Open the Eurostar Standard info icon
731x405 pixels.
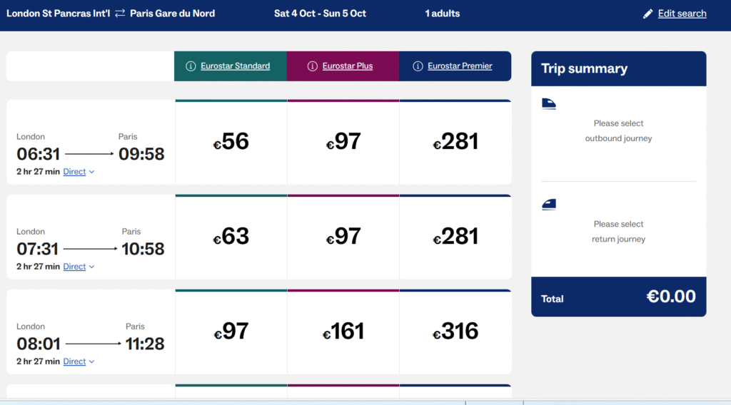coord(191,66)
